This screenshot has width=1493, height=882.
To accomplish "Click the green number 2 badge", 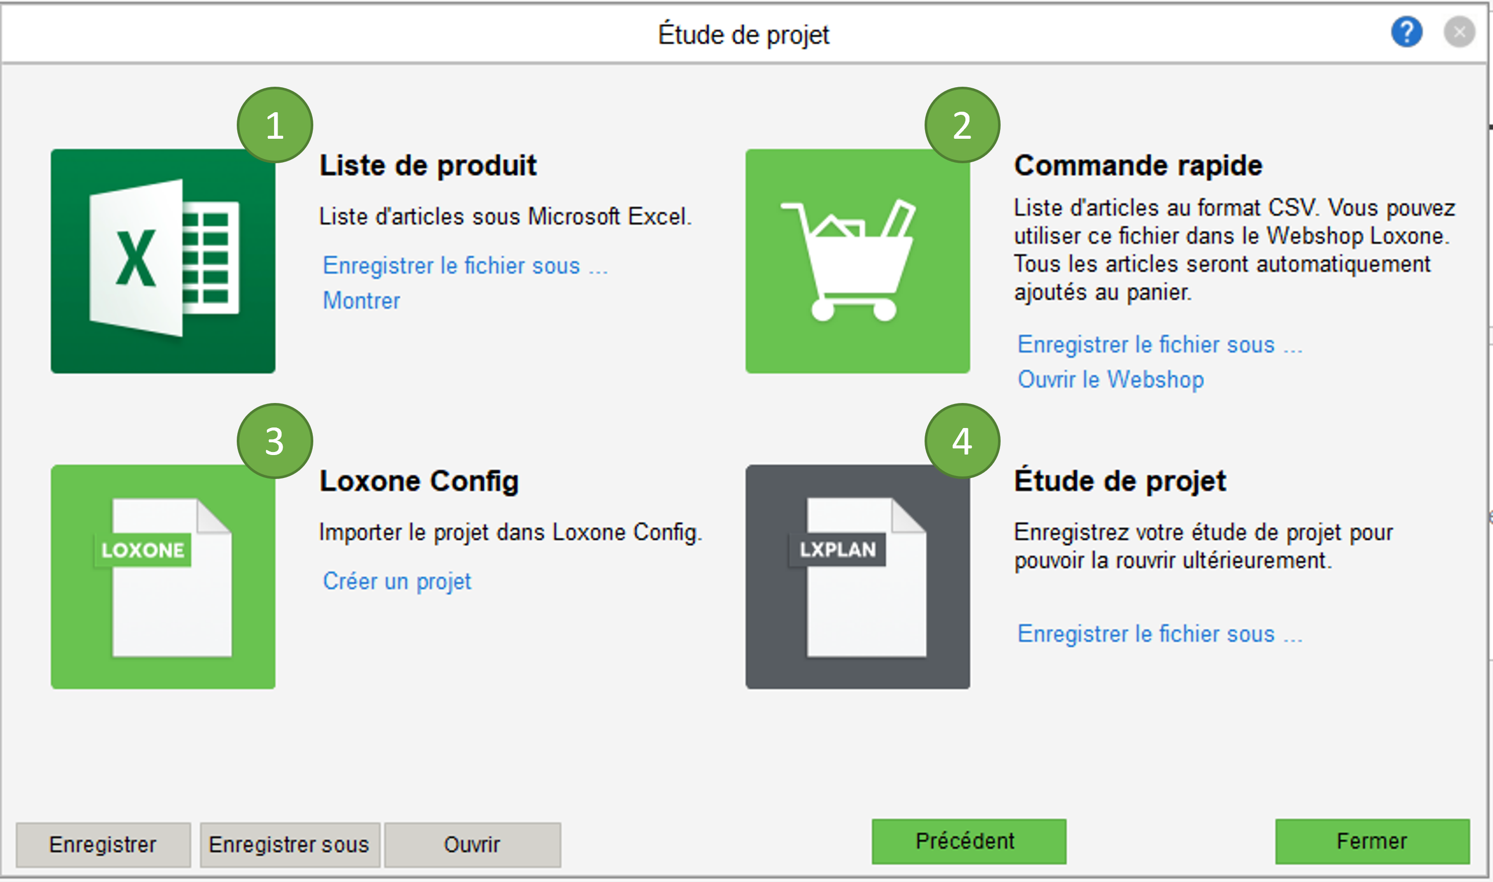I will click(962, 125).
